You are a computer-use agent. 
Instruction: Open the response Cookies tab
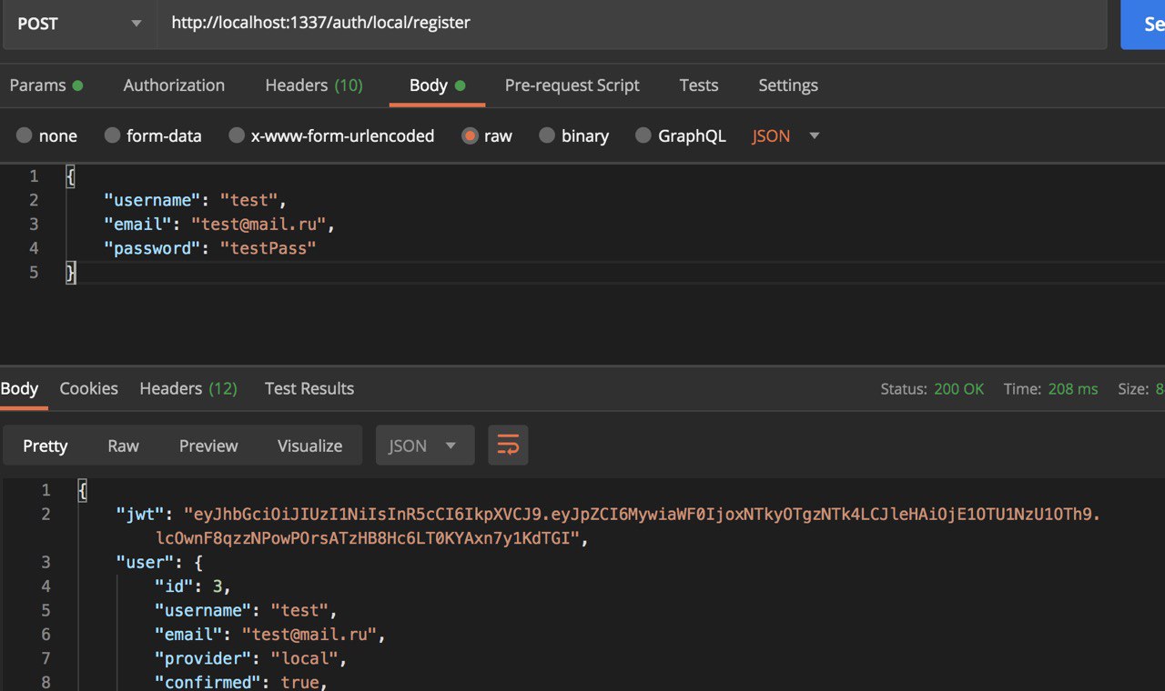point(89,388)
